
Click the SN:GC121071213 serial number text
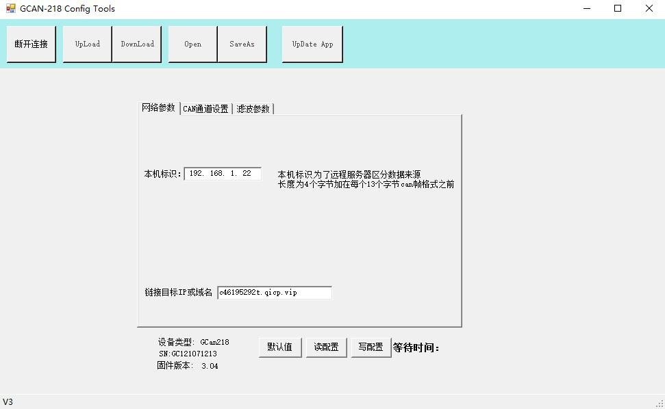pyautogui.click(x=188, y=354)
